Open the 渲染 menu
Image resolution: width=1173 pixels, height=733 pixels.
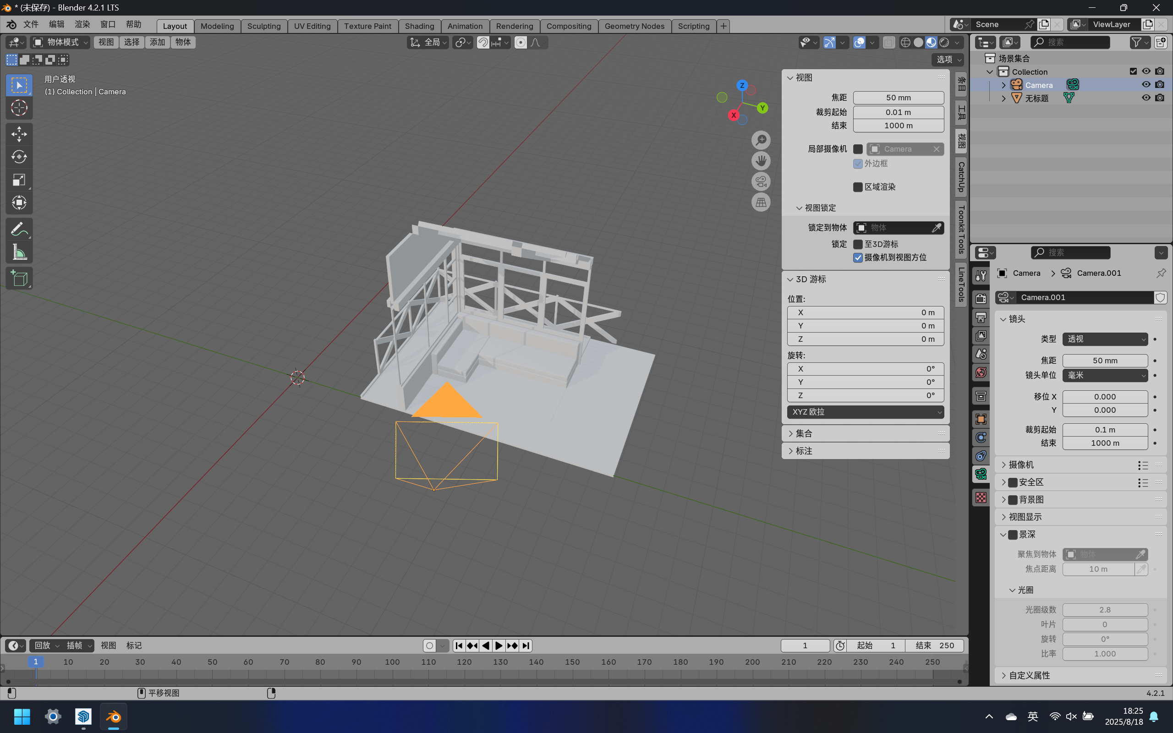[82, 25]
